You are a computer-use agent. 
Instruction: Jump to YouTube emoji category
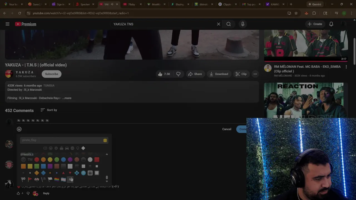[x=45, y=148]
